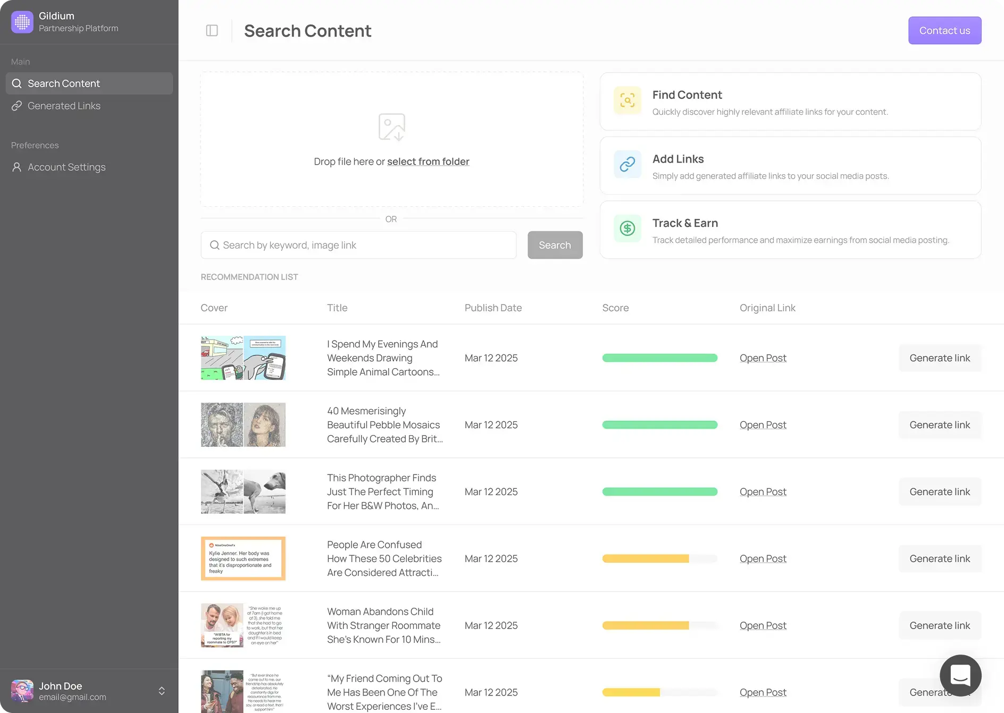This screenshot has width=1004, height=713.
Task: Click the Find Content scan icon
Action: pos(627,100)
